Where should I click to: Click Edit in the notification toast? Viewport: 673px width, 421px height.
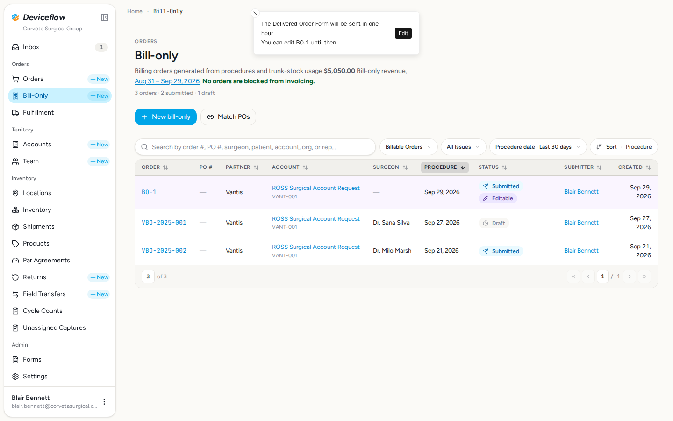[x=403, y=33]
